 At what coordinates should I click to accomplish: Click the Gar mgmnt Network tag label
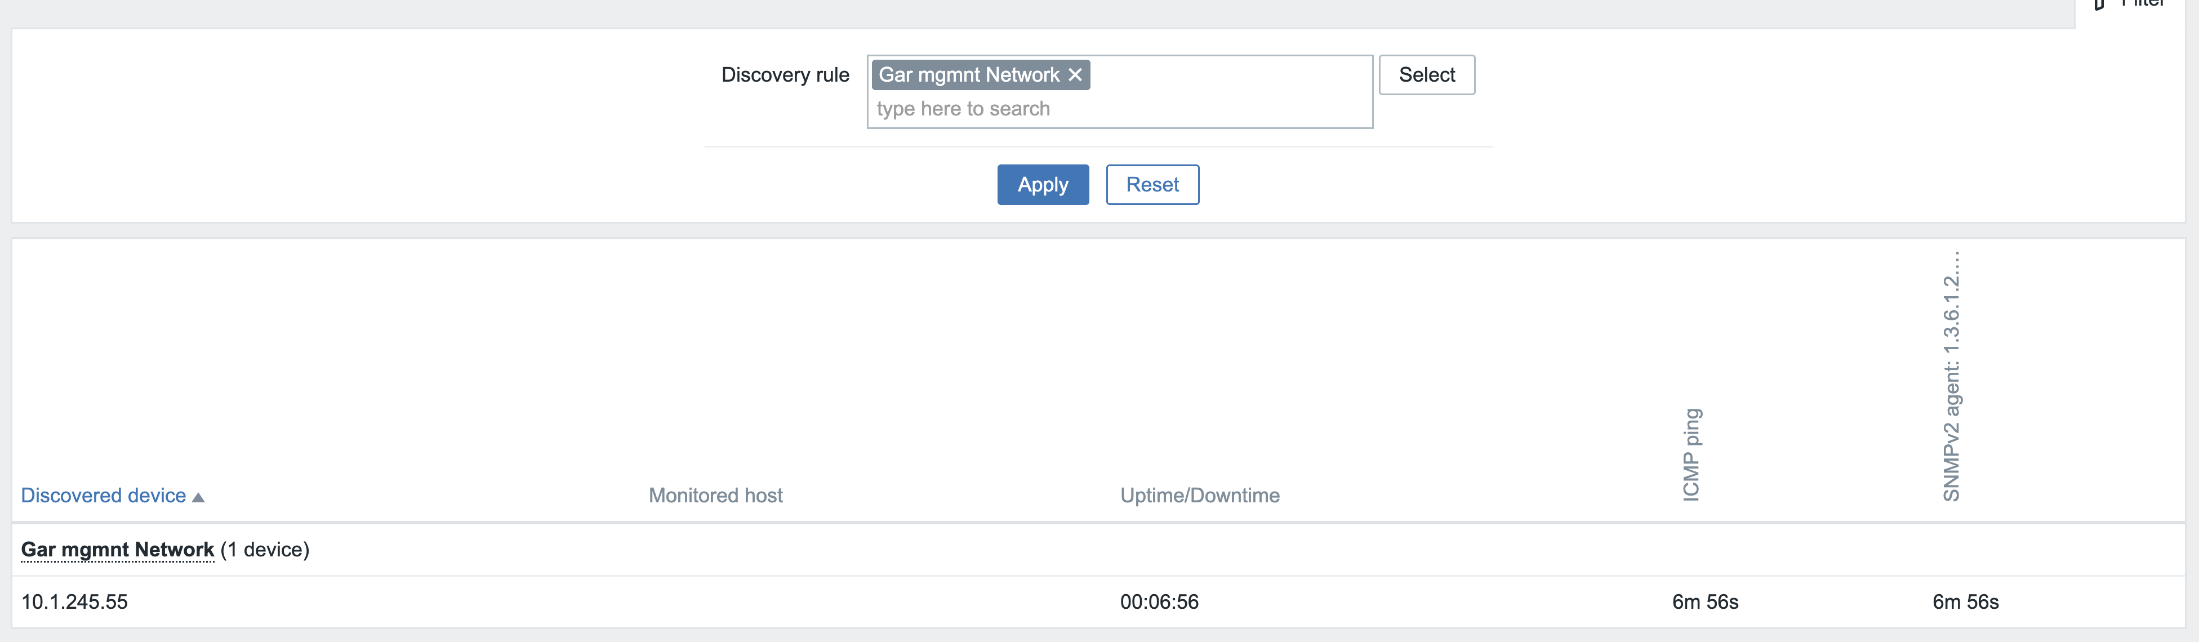(x=968, y=75)
